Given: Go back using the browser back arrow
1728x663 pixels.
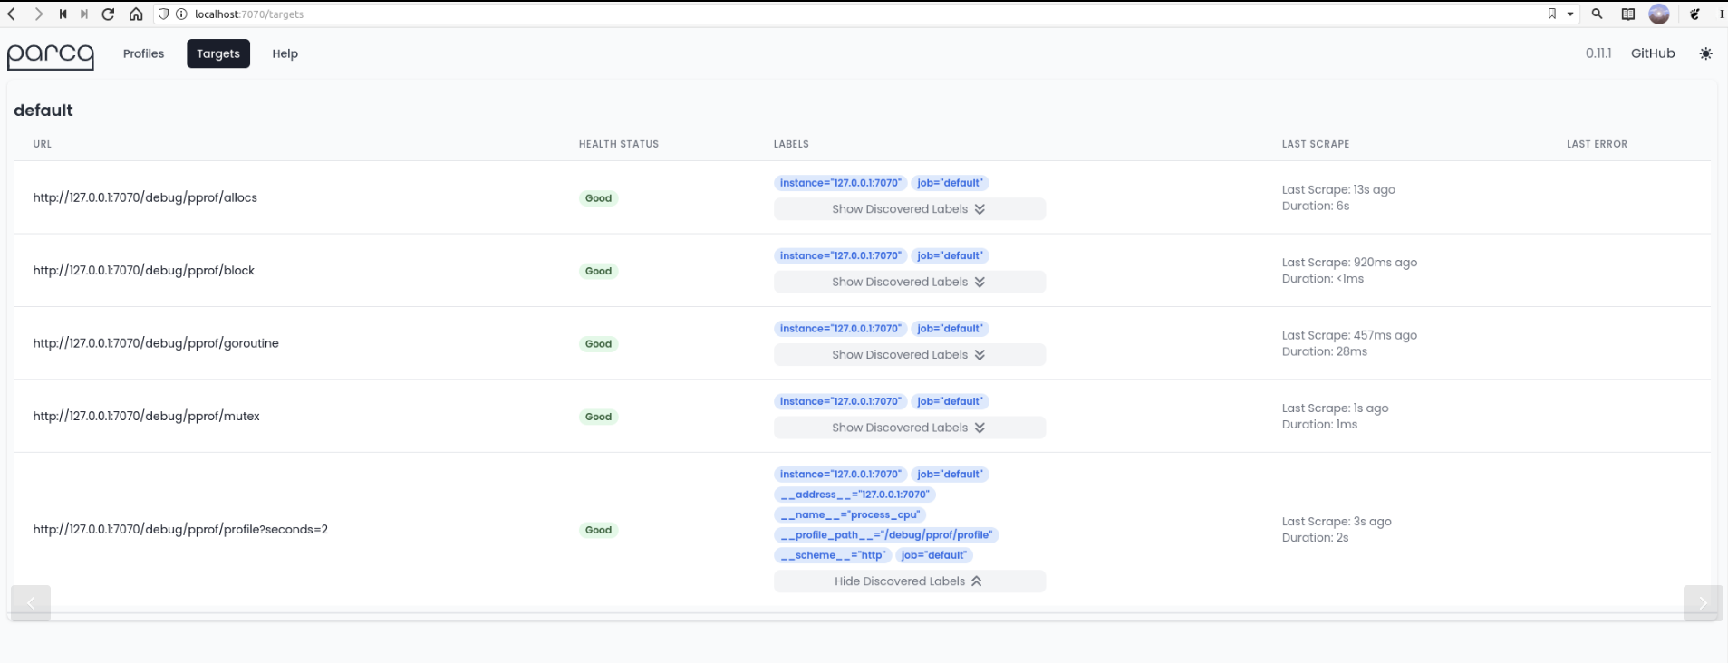Looking at the screenshot, I should click(x=12, y=14).
